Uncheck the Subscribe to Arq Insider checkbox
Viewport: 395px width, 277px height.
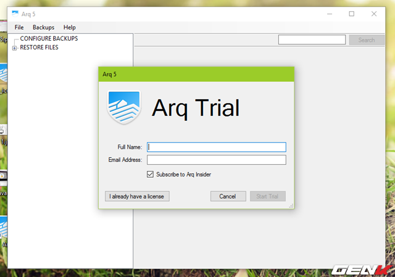pyautogui.click(x=151, y=175)
